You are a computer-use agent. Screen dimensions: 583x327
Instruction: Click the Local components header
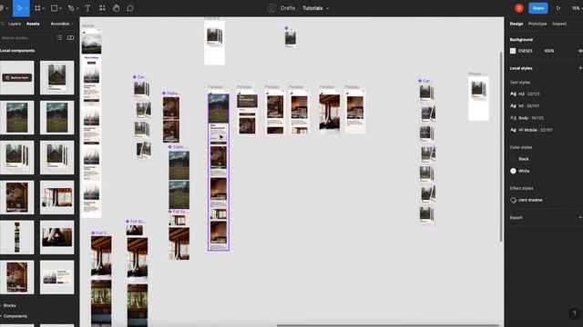pyautogui.click(x=17, y=51)
